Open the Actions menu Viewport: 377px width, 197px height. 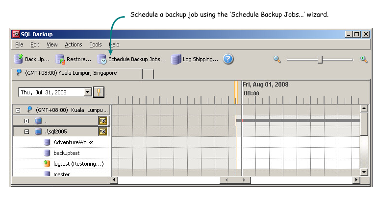pyautogui.click(x=74, y=44)
